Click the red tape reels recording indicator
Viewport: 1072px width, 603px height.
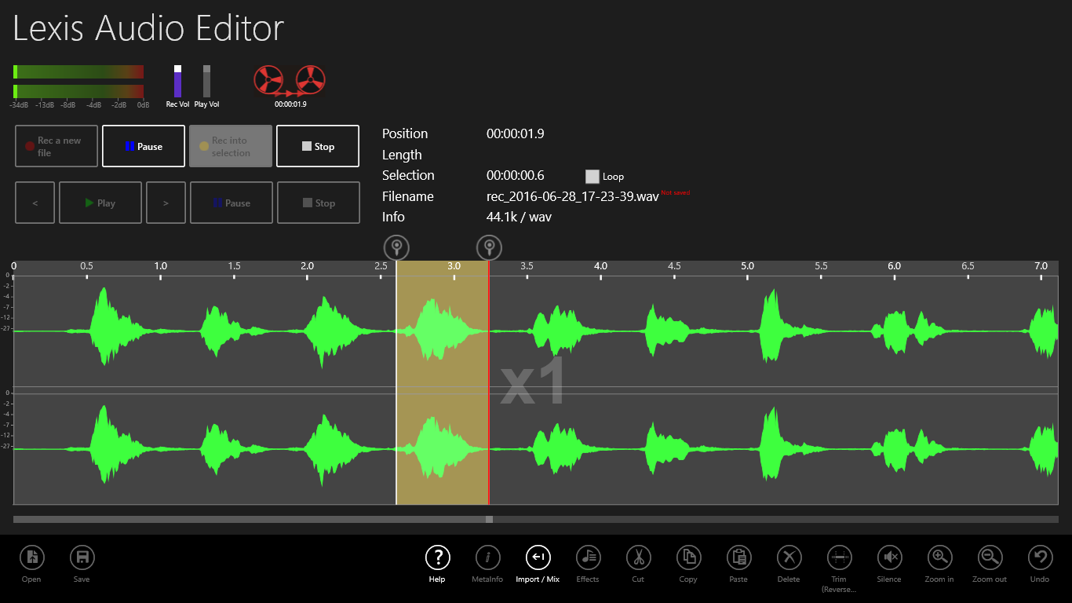(x=290, y=81)
